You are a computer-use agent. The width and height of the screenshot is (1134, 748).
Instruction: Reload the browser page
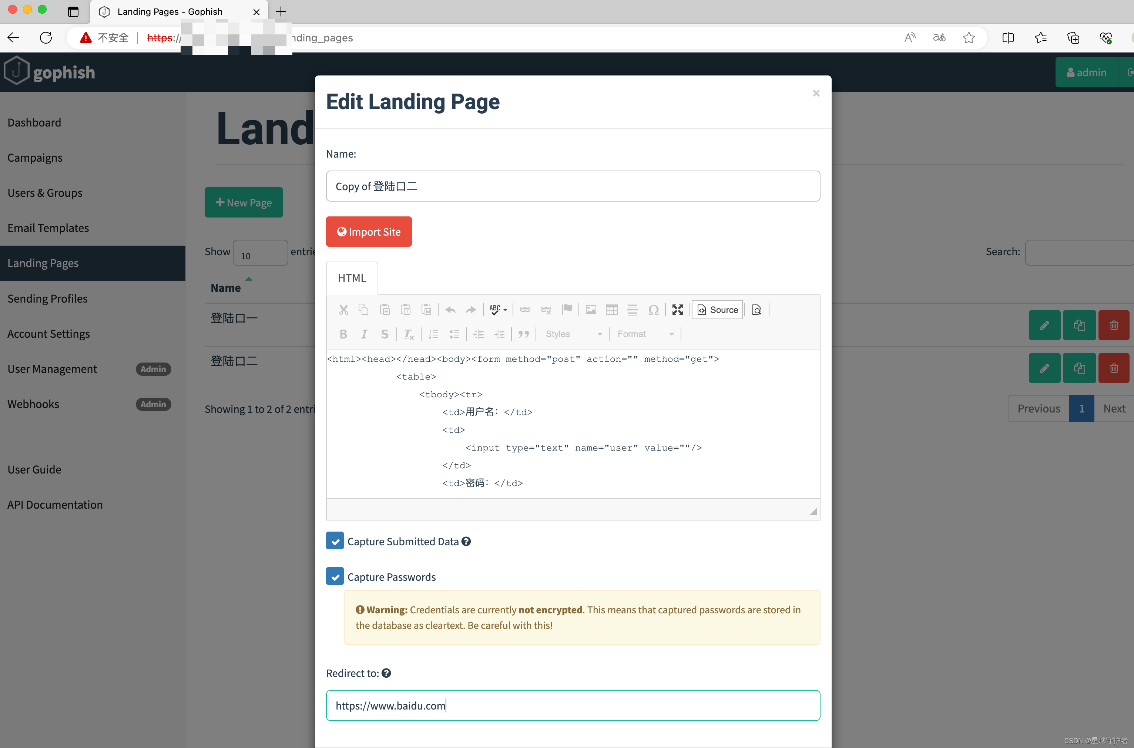[46, 38]
